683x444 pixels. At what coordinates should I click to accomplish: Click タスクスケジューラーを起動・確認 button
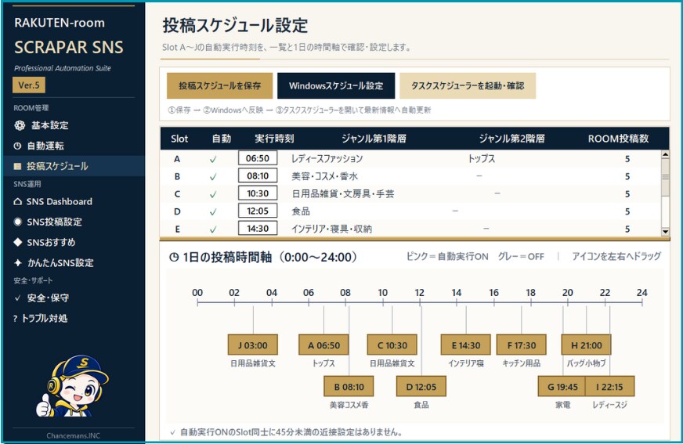click(x=468, y=86)
